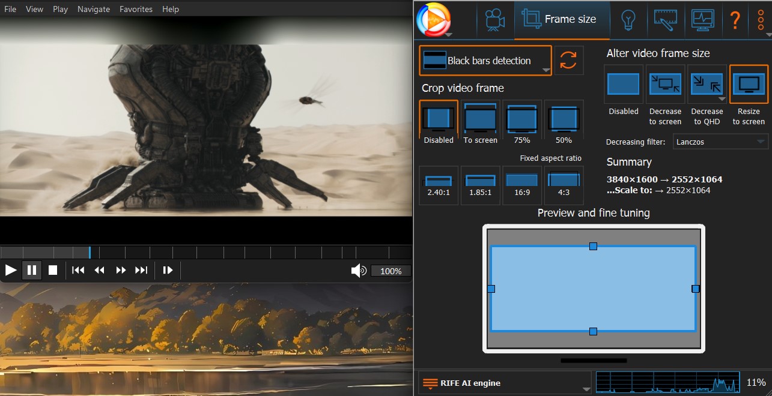Click the video camera profile icon
Screen dimensions: 772x396
click(495, 20)
